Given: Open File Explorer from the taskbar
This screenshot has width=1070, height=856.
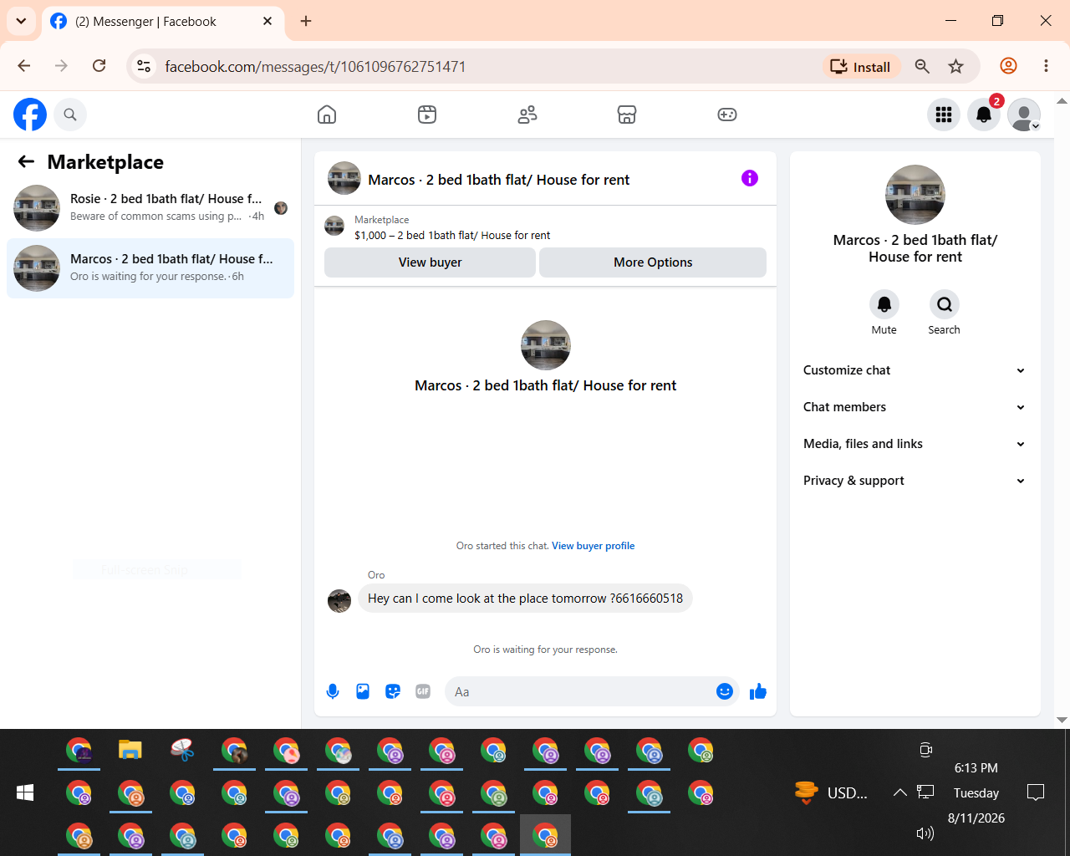Looking at the screenshot, I should point(130,750).
